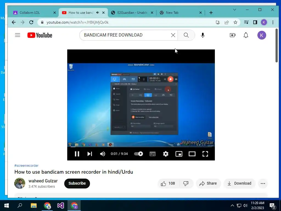
Task: Open Chrome three-dot menu
Action: click(273, 22)
